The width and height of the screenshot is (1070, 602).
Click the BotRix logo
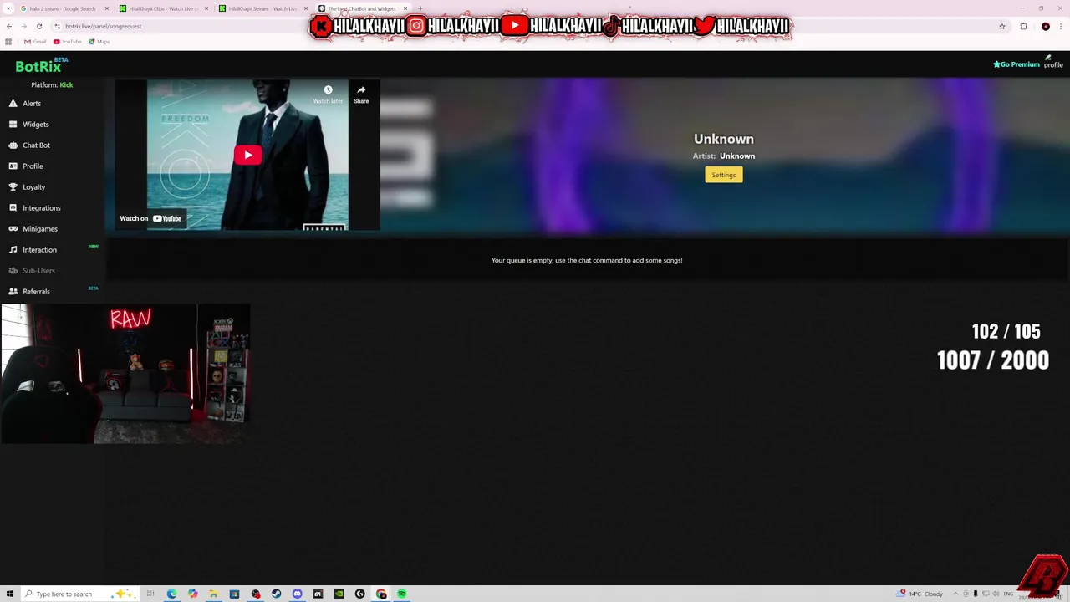pyautogui.click(x=38, y=66)
